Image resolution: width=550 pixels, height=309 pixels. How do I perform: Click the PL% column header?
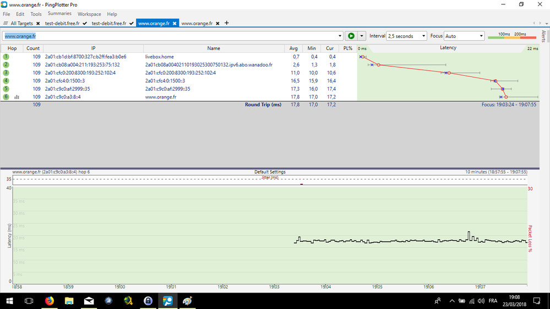pos(347,48)
